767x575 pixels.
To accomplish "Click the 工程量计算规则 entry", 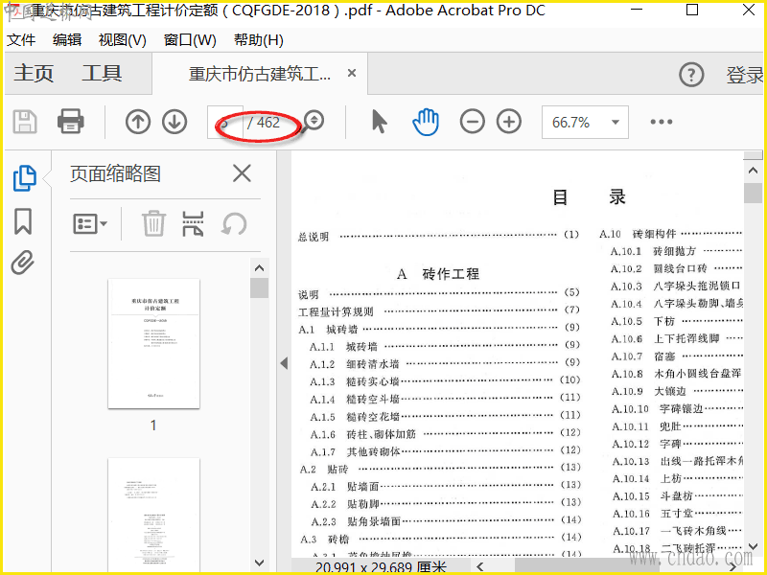I will [439, 311].
